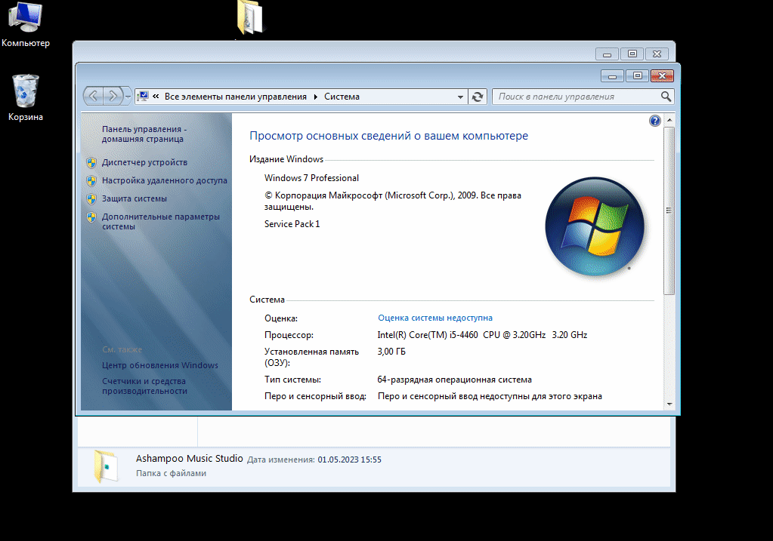Click the search field 'Поиск в панели управления'

[x=577, y=97]
